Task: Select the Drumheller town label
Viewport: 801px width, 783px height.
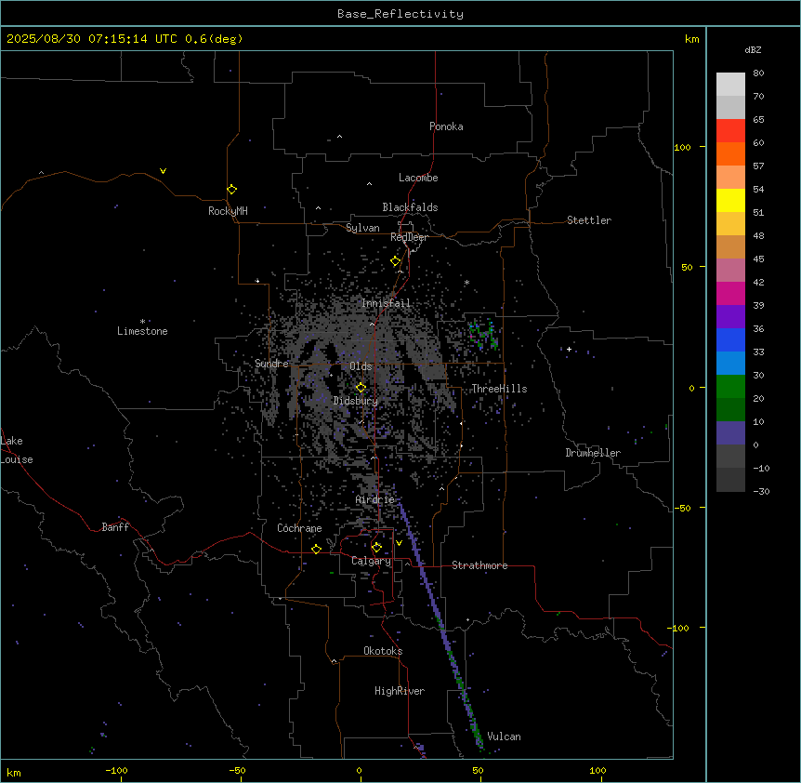Action: click(593, 453)
